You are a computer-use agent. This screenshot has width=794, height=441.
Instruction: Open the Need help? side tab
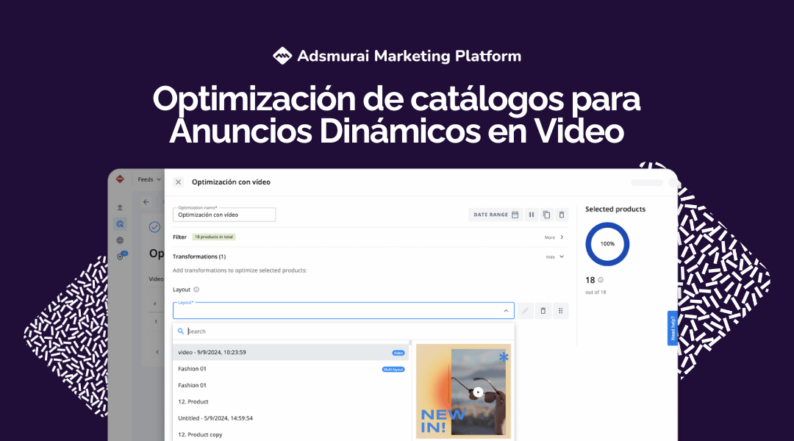pos(673,328)
